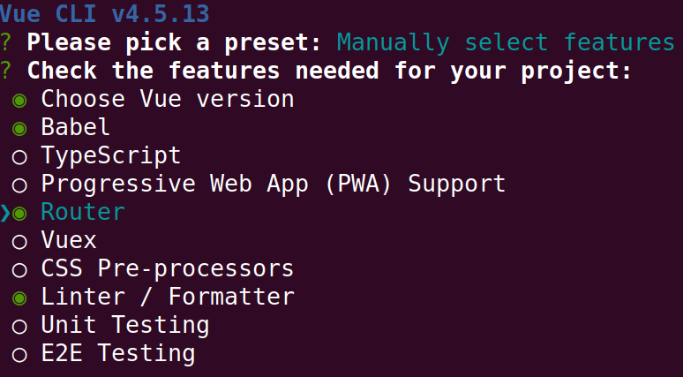Check the Vuex empty circle
This screenshot has width=683, height=377.
coord(19,241)
